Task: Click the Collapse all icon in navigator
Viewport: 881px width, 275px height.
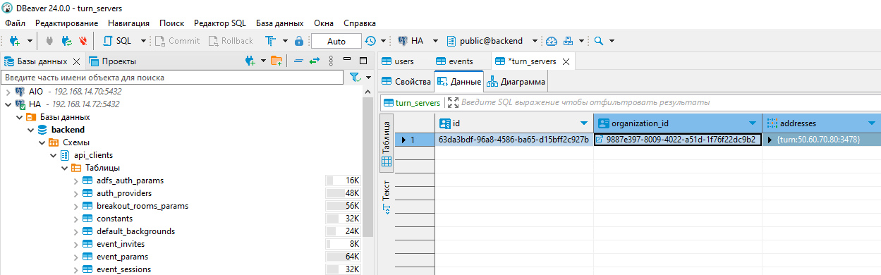Action: point(298,61)
